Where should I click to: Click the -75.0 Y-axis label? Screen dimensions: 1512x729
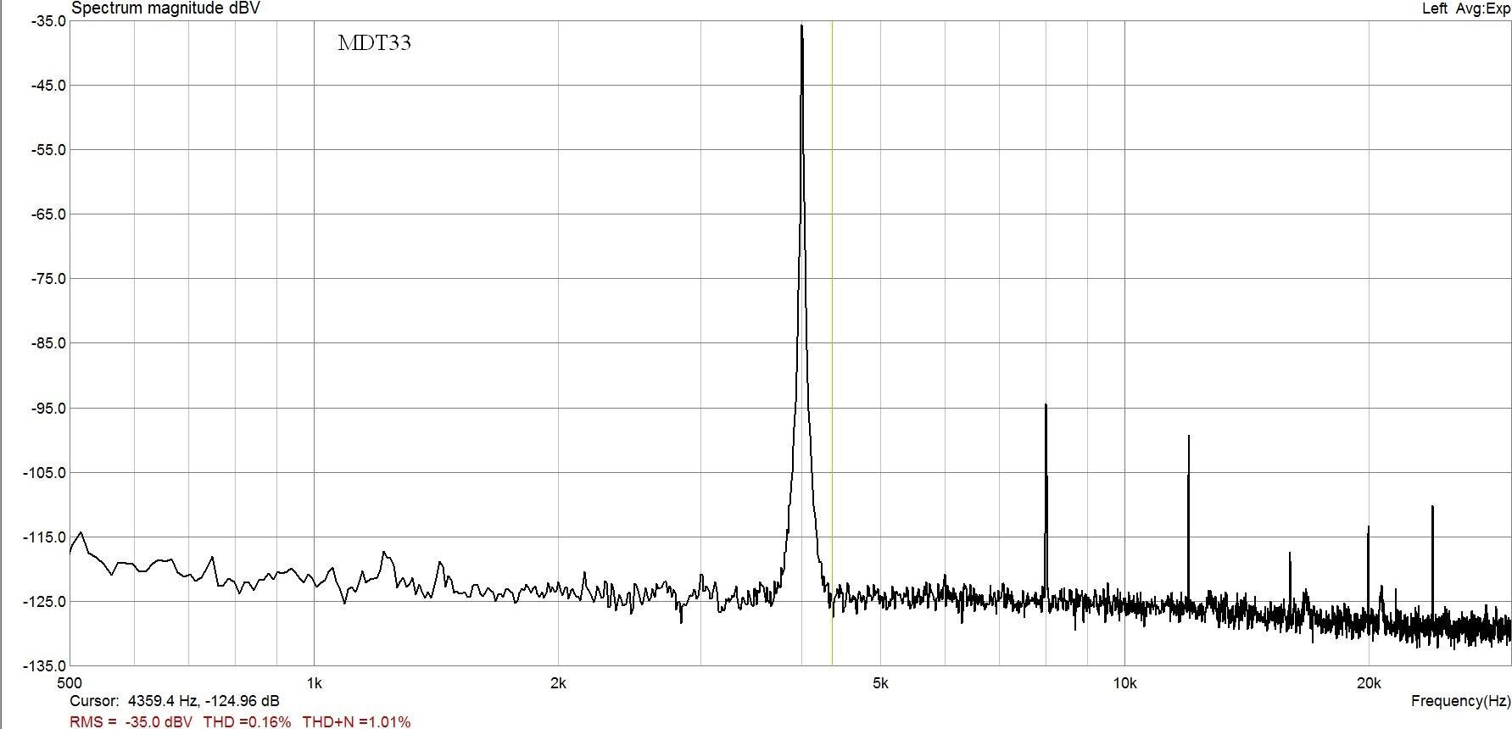click(x=47, y=278)
